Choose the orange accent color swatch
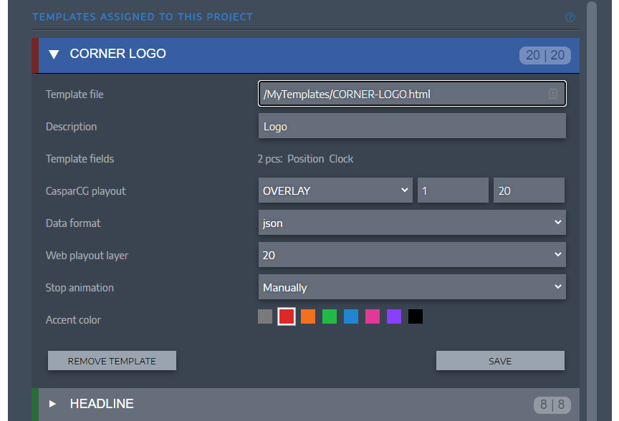This screenshot has height=421, width=619. coord(308,316)
